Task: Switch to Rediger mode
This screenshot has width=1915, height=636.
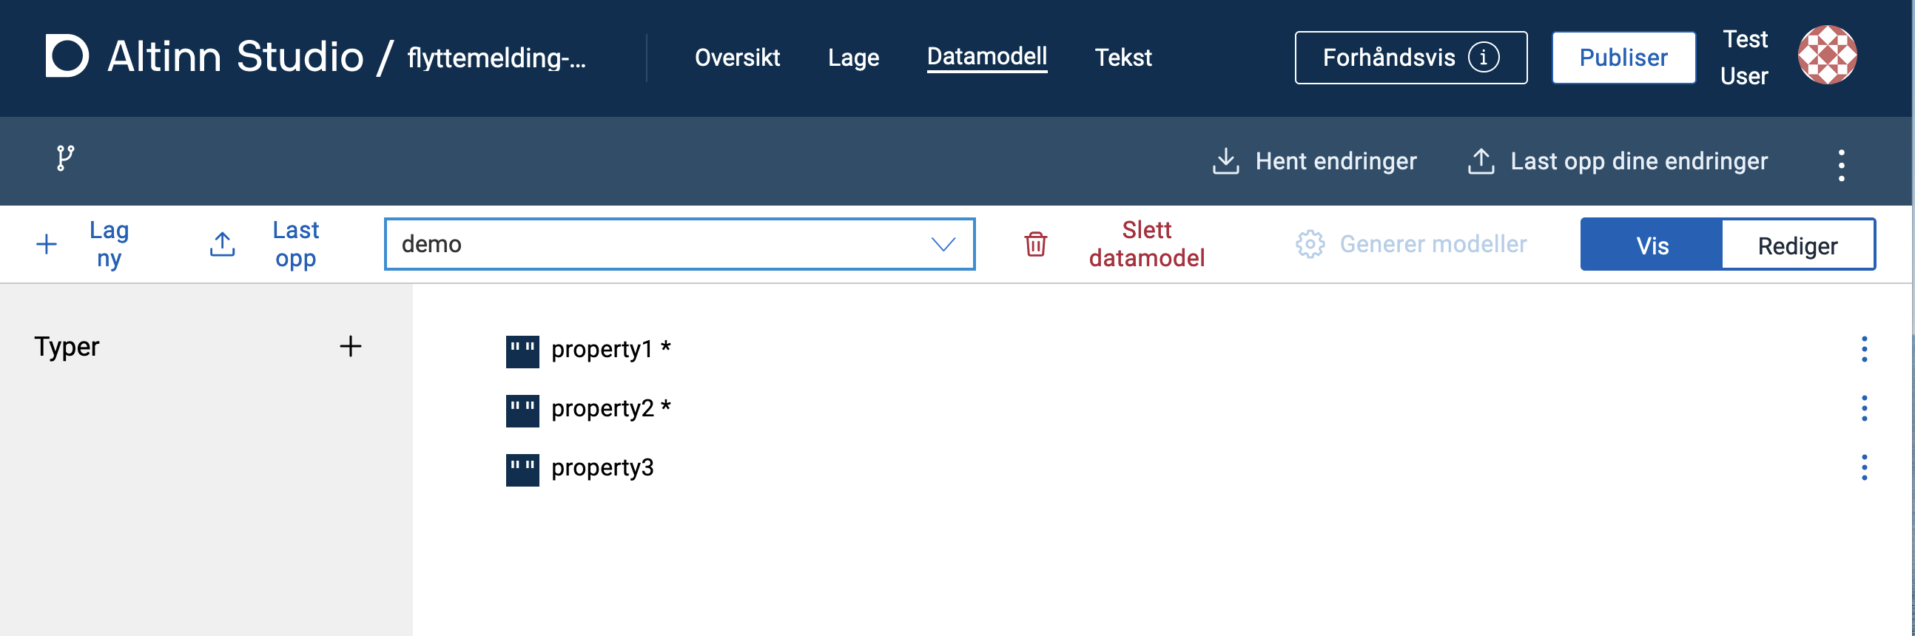Action: tap(1797, 246)
